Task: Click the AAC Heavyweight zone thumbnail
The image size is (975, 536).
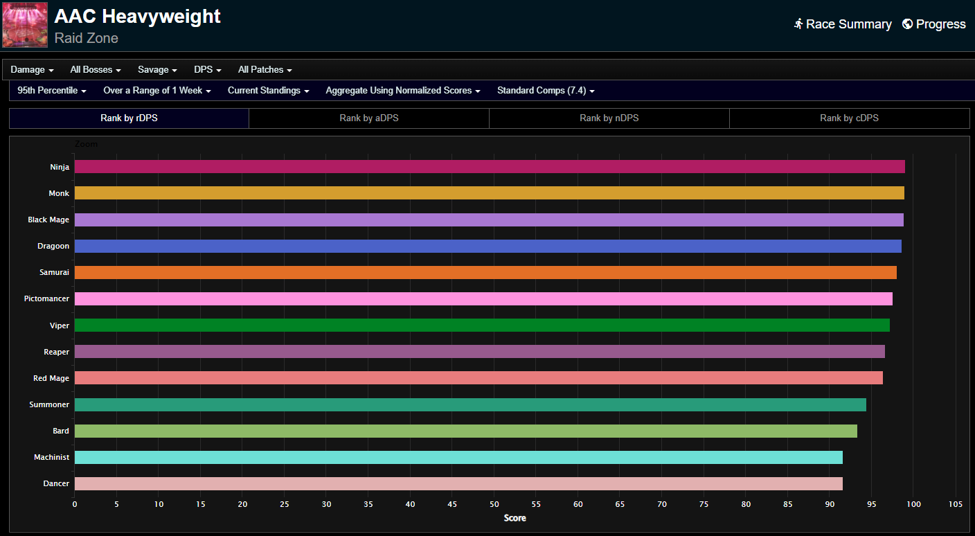Action: 25,25
